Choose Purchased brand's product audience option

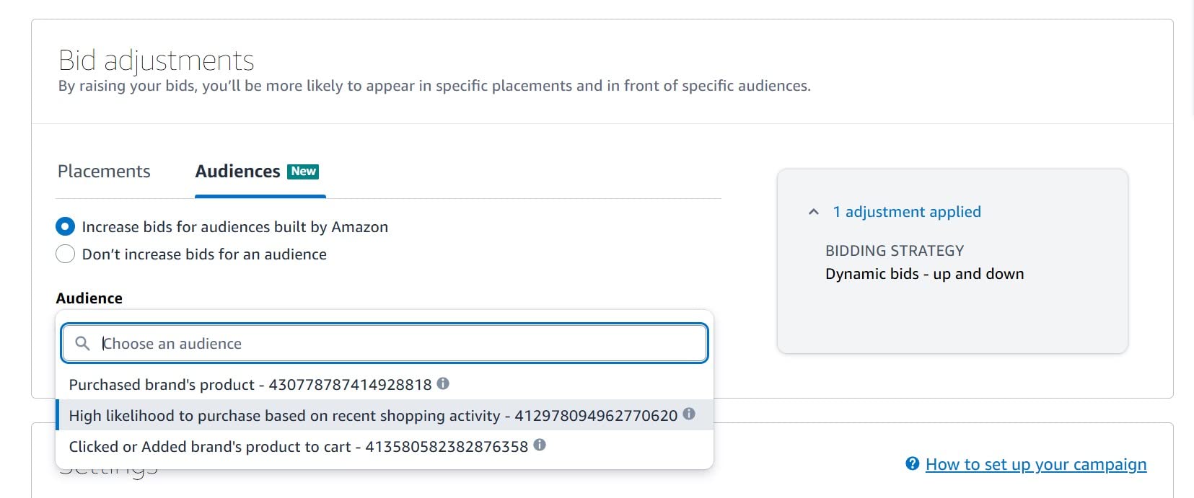click(x=250, y=385)
